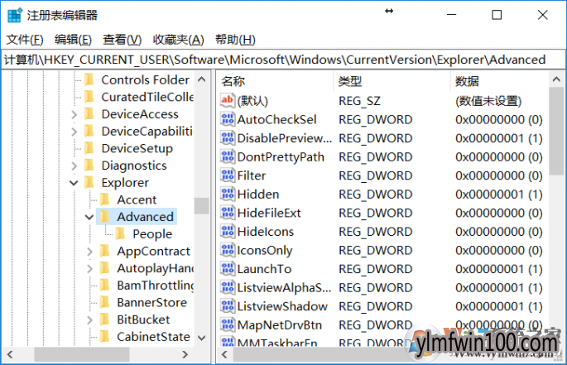Screen dimensions: 567x365
Task: Expand the BitBucket tree node
Action: coord(89,319)
